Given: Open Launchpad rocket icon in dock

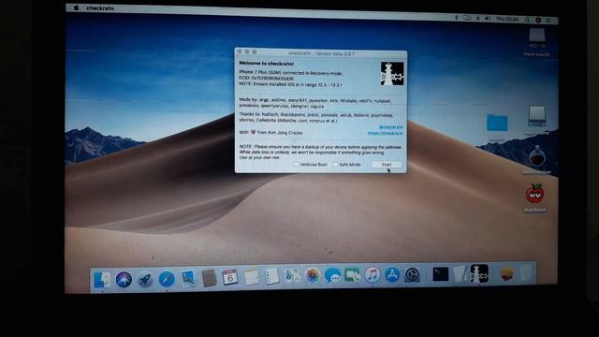Looking at the screenshot, I should (145, 280).
